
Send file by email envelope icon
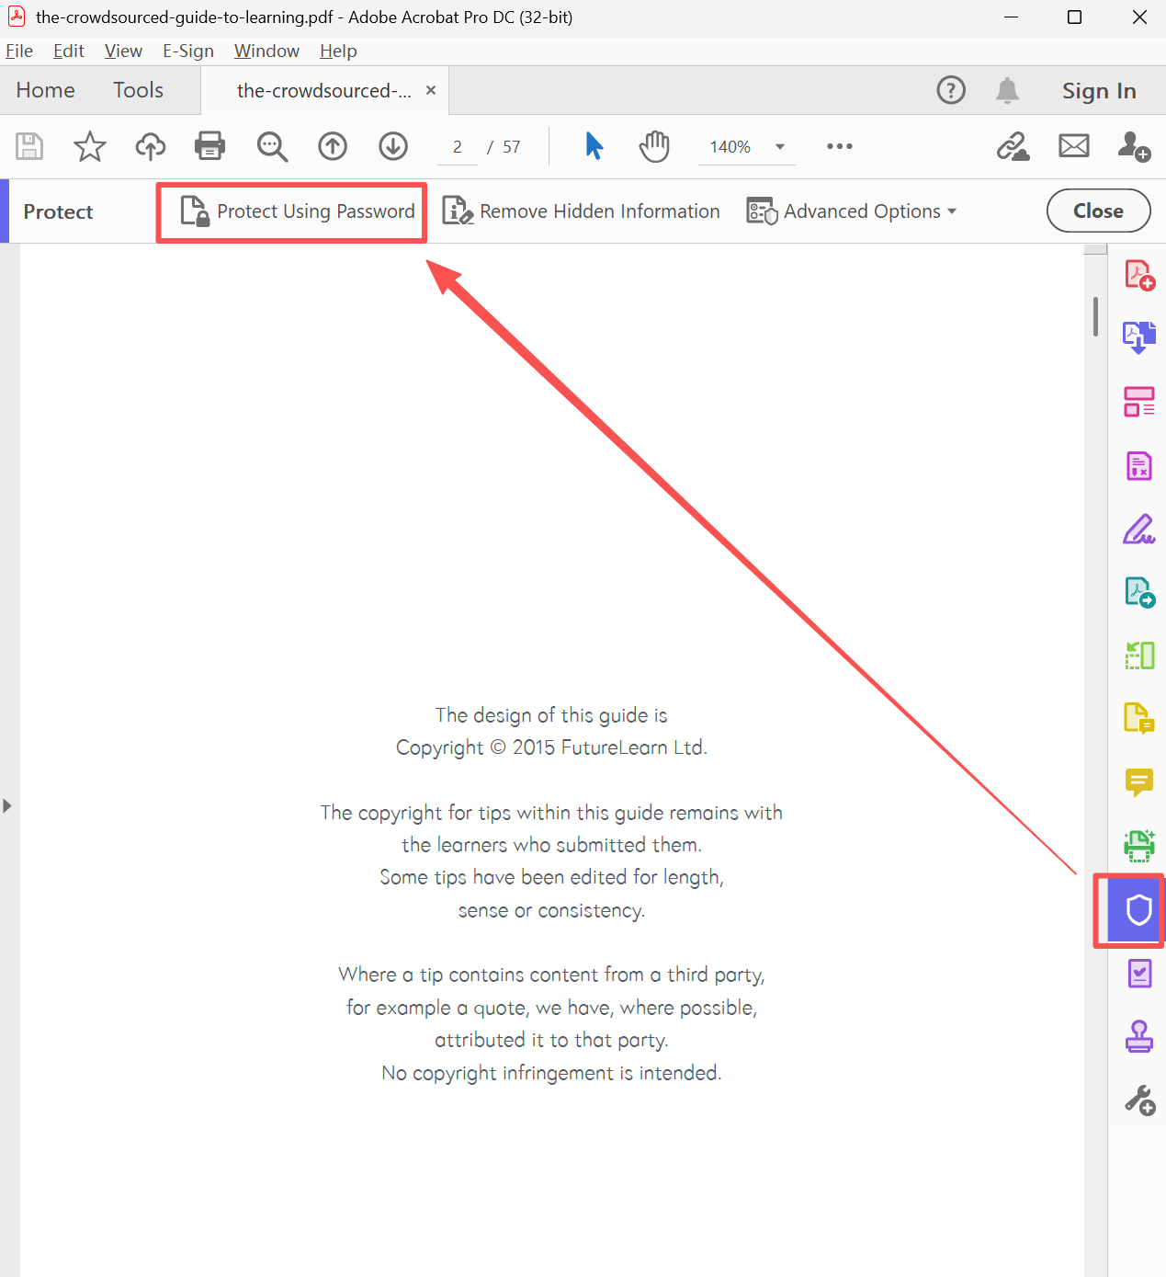1073,146
